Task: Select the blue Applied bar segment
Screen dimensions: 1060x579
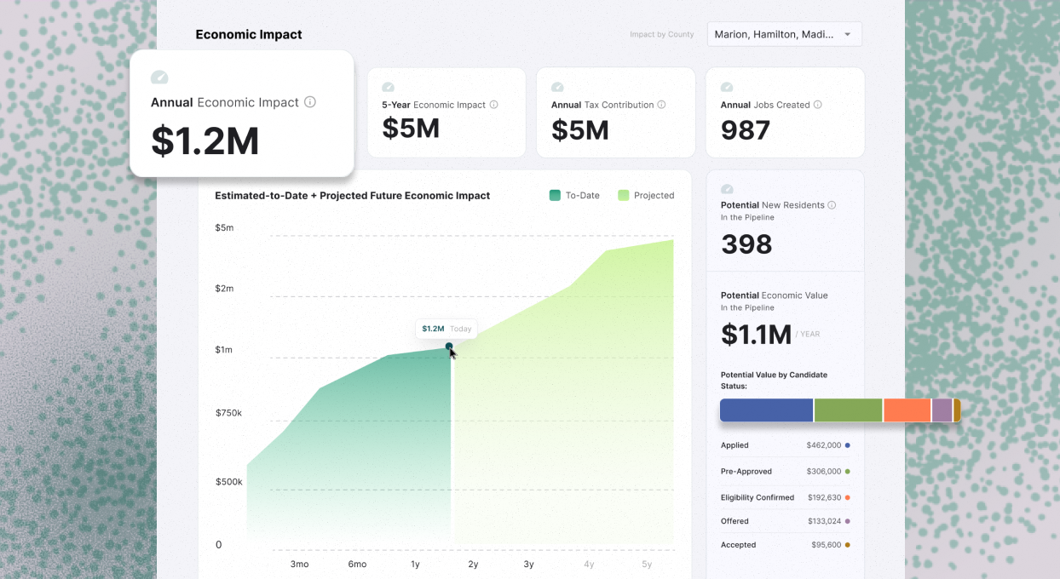Action: tap(766, 410)
